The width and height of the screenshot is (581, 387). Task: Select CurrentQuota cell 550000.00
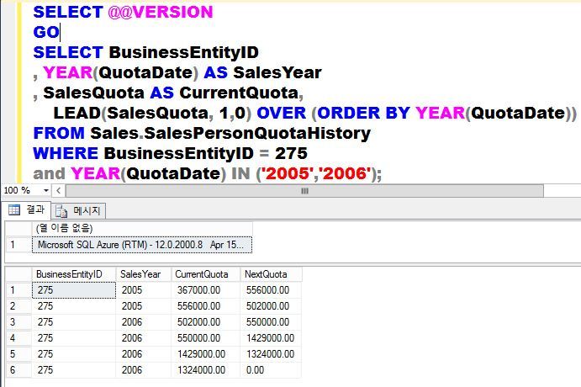pos(206,338)
